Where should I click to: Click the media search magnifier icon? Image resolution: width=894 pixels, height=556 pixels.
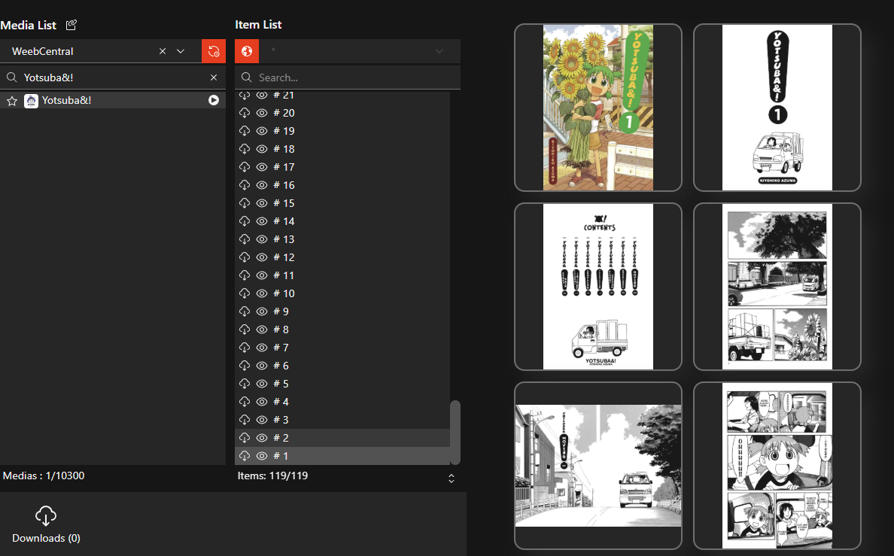click(x=11, y=77)
